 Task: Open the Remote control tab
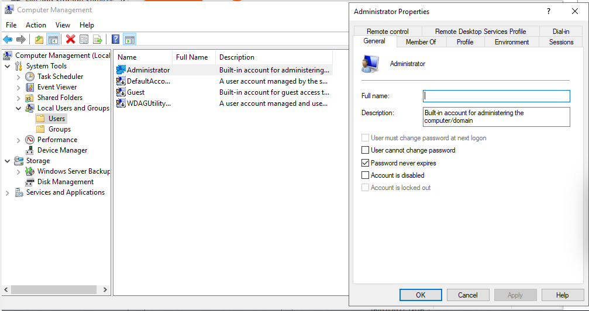(x=388, y=32)
